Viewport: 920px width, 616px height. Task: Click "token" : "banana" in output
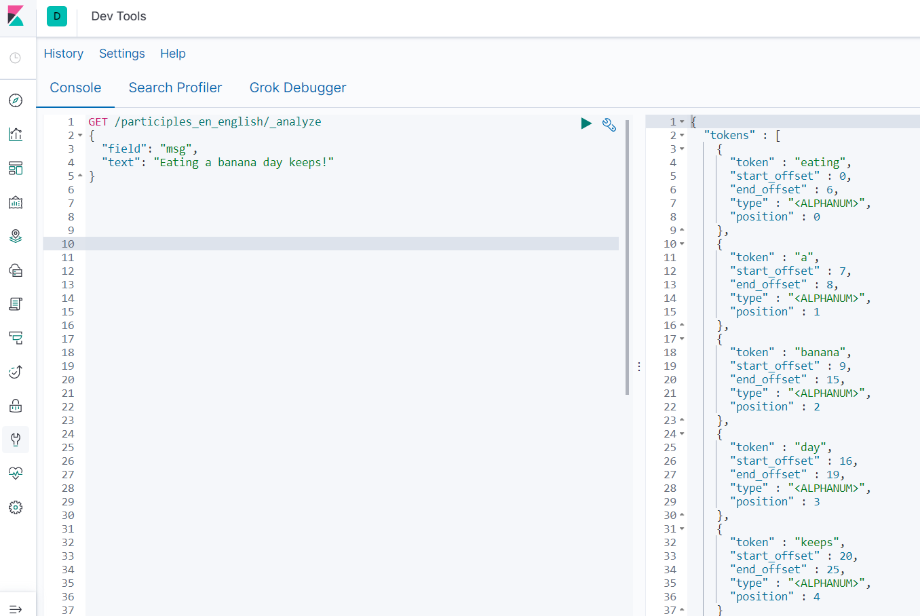pos(790,353)
